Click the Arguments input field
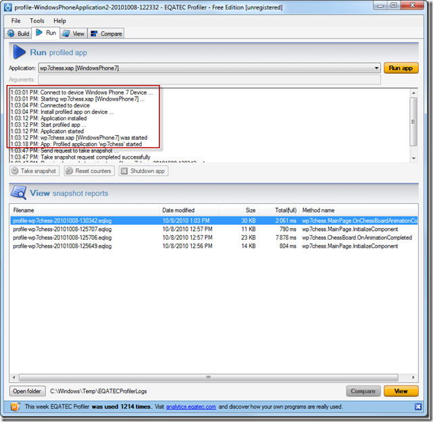The image size is (433, 422). click(x=209, y=80)
